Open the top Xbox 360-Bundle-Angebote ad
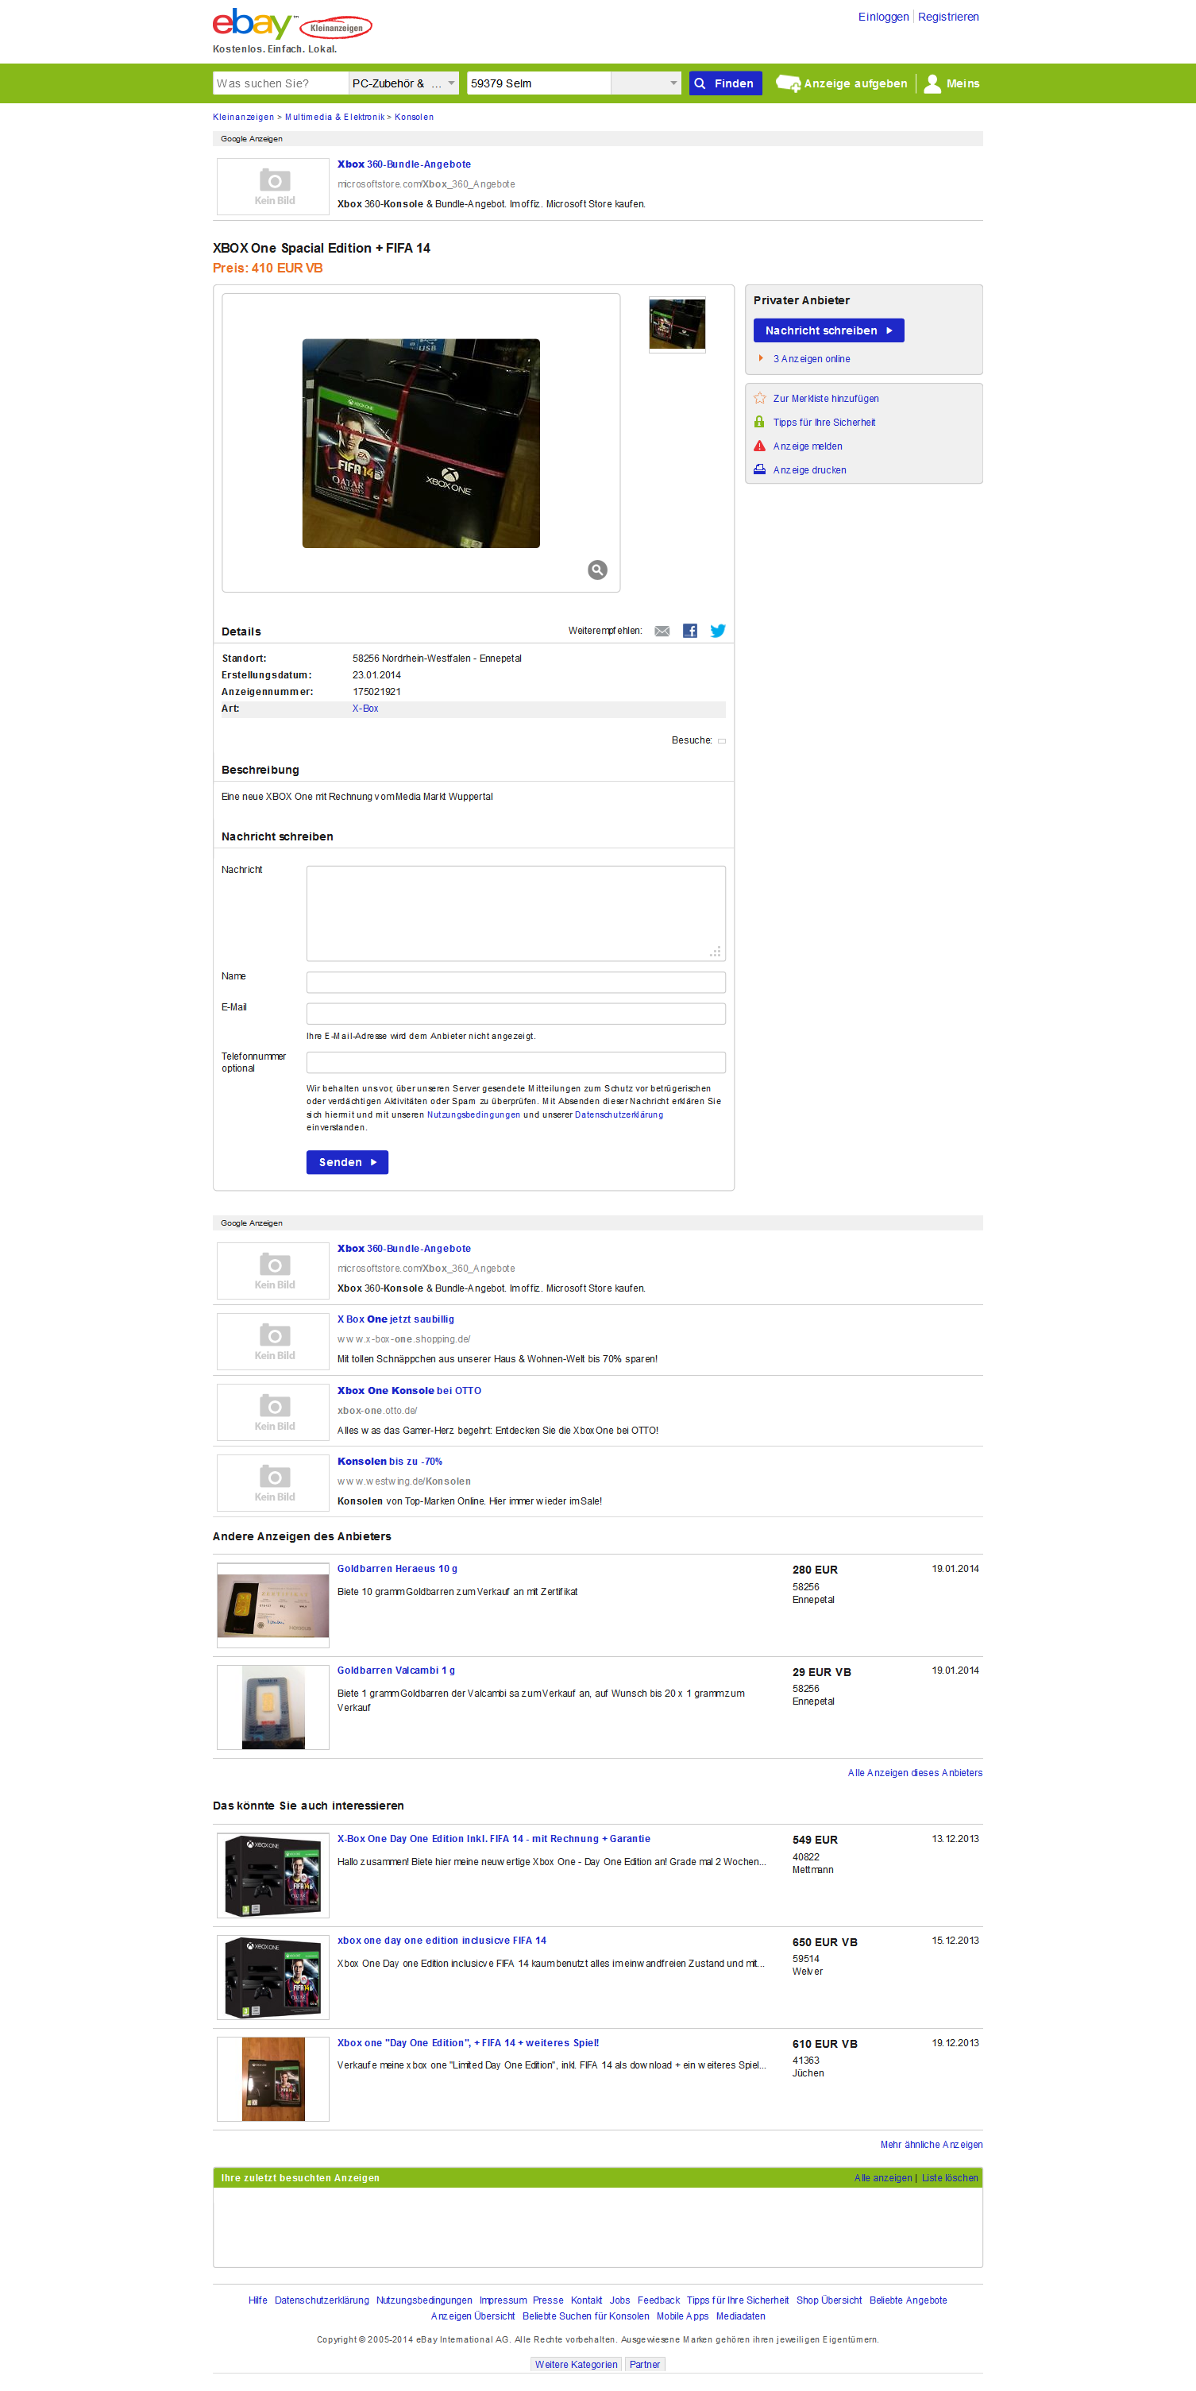The width and height of the screenshot is (1196, 2391). (x=403, y=164)
